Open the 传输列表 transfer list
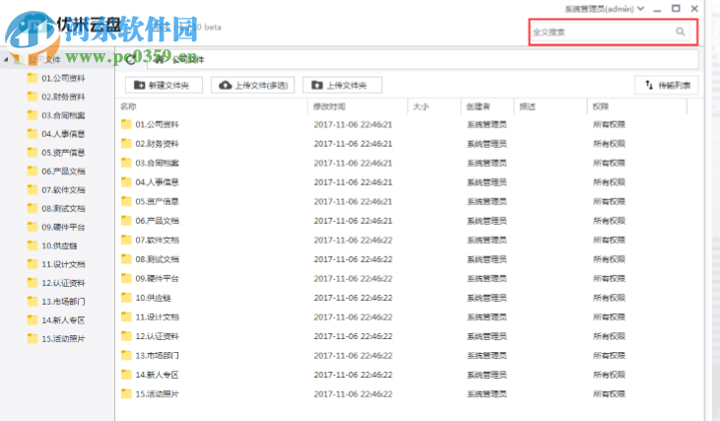The width and height of the screenshot is (720, 421). point(667,85)
